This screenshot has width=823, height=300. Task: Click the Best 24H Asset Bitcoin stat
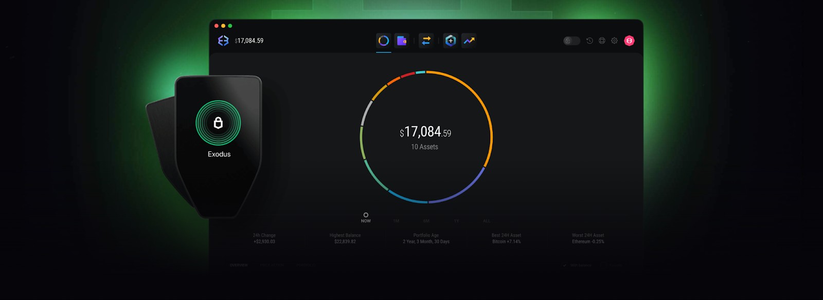click(507, 238)
